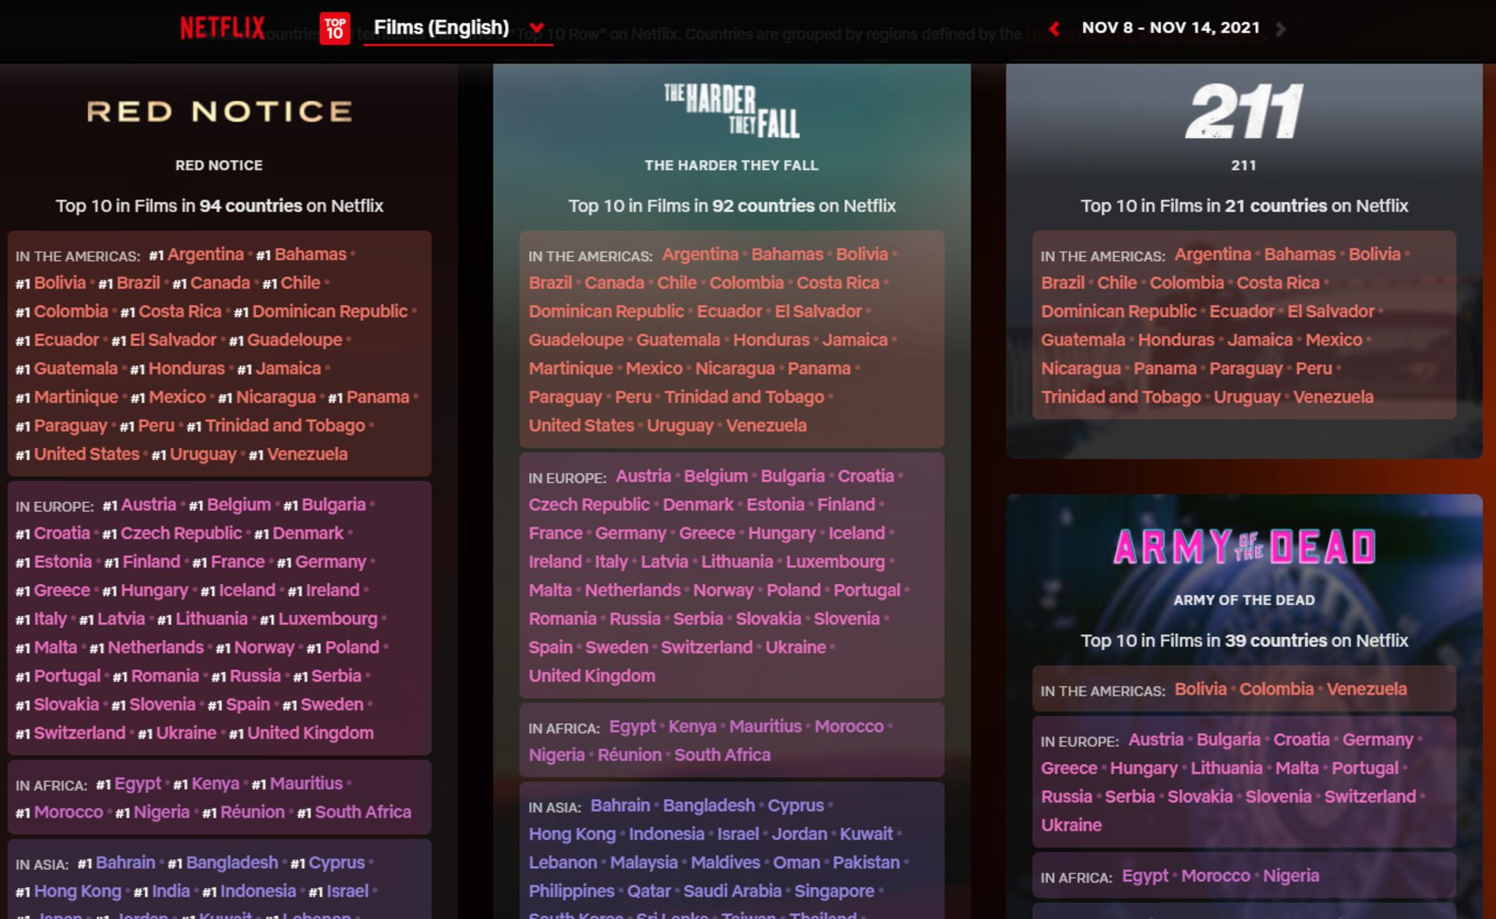Click Saudi Arabia under The Harder They Fall
This screenshot has height=919, width=1496.
pyautogui.click(x=732, y=892)
